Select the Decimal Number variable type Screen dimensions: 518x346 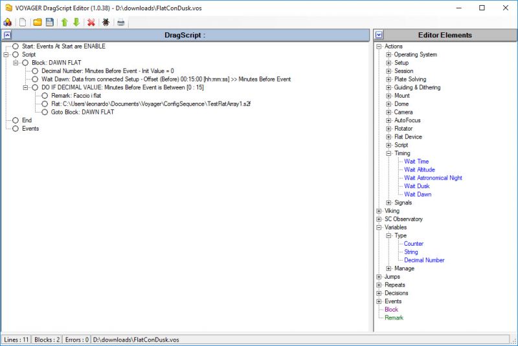click(x=424, y=260)
